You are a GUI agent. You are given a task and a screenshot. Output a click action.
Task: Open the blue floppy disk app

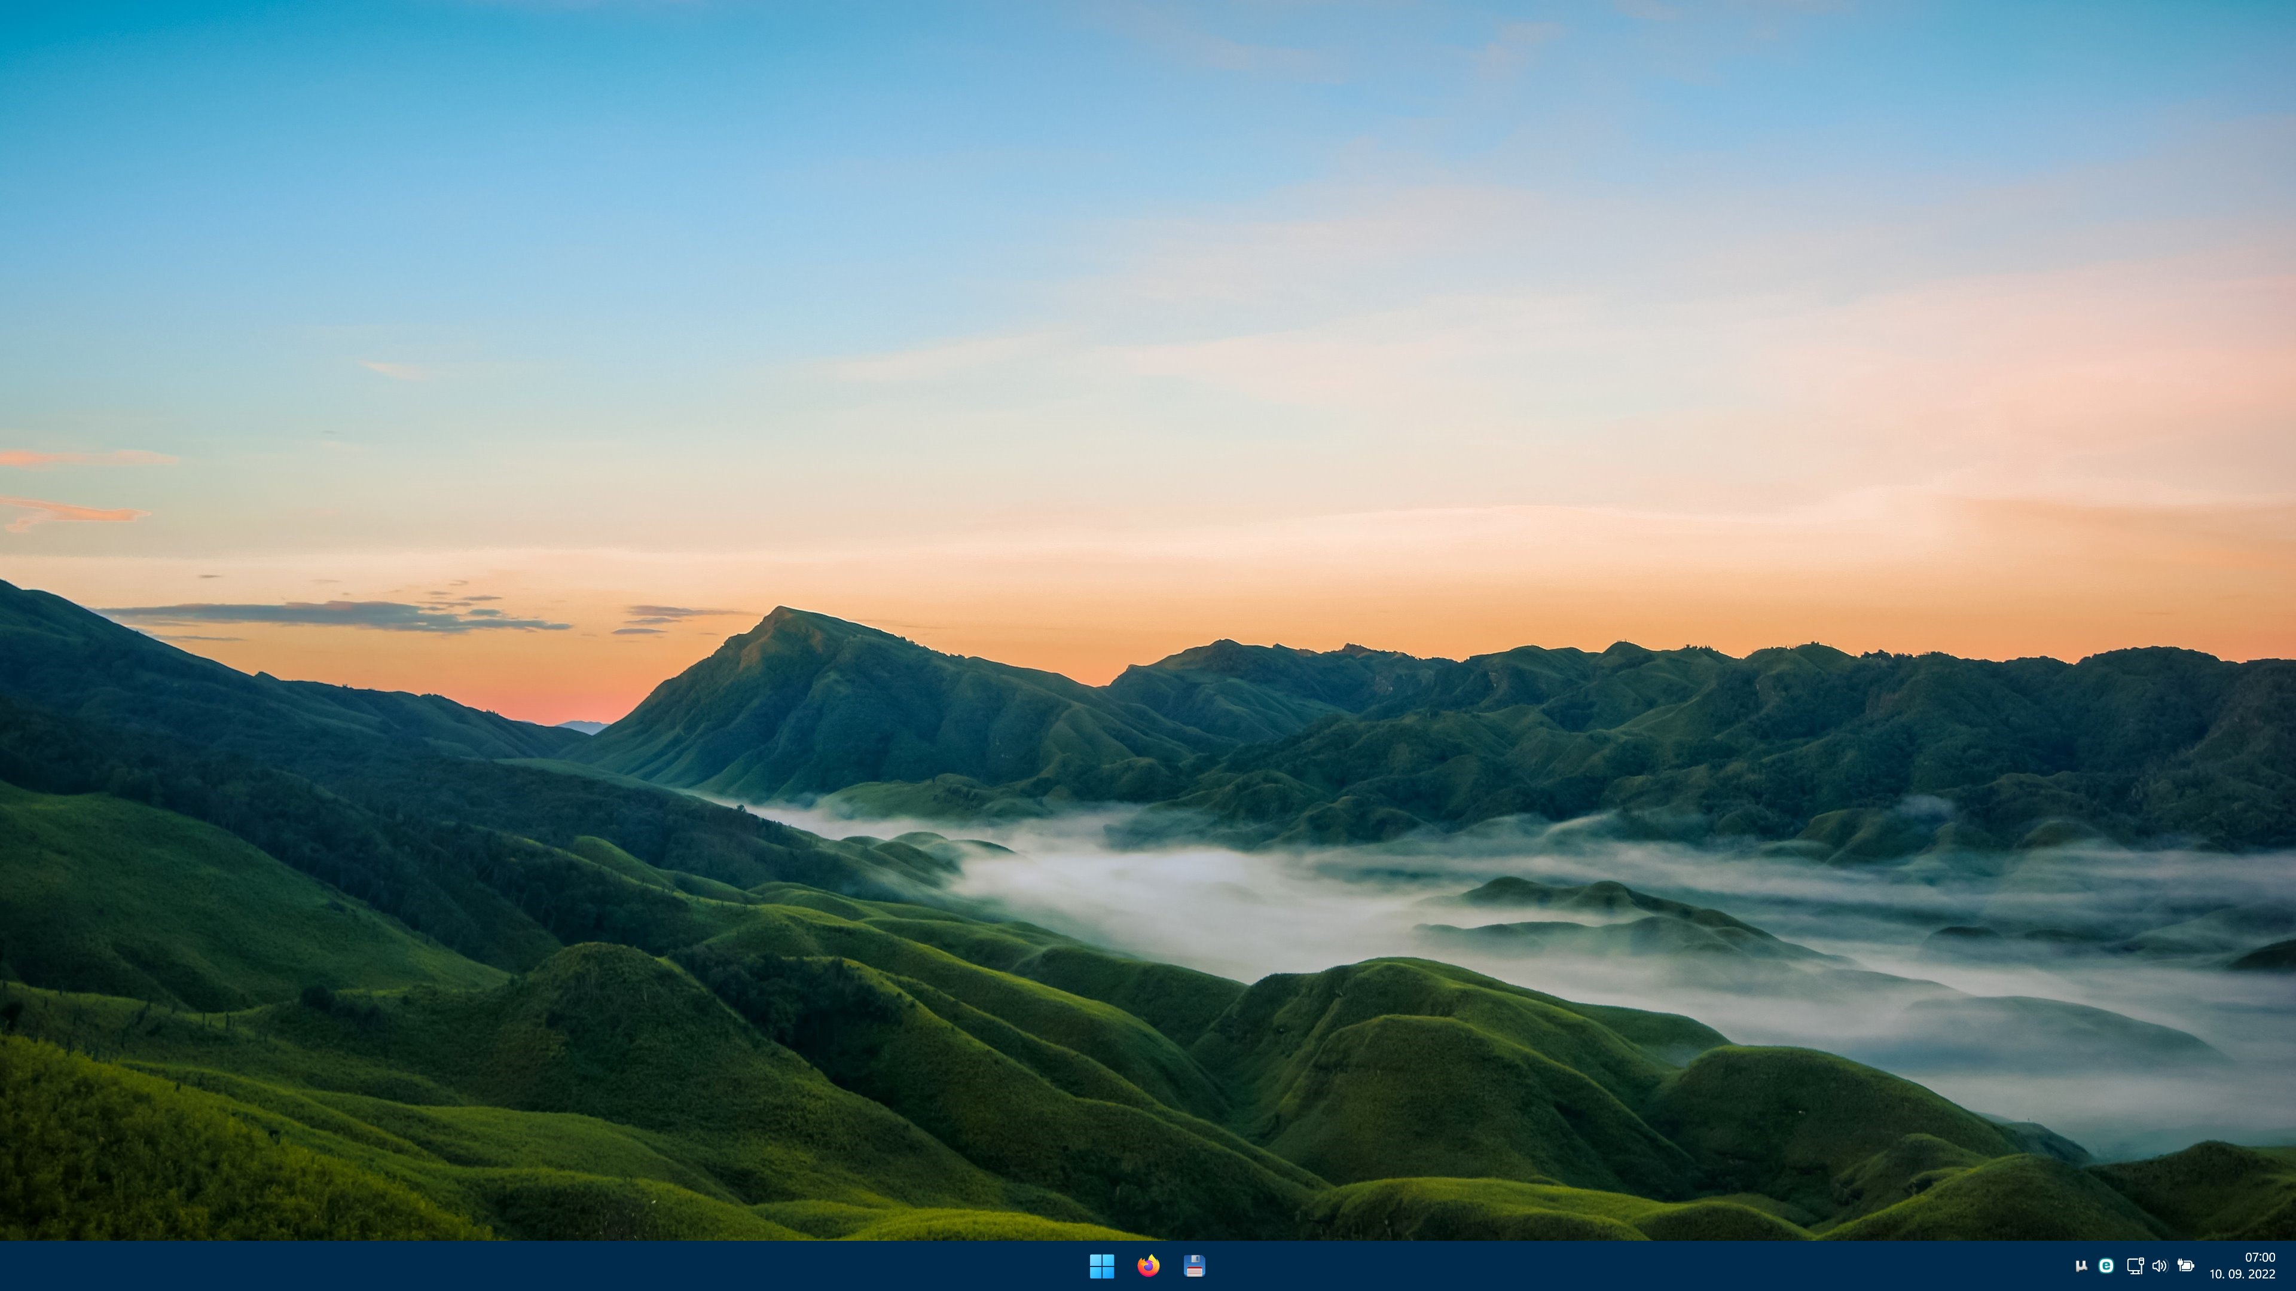tap(1195, 1266)
